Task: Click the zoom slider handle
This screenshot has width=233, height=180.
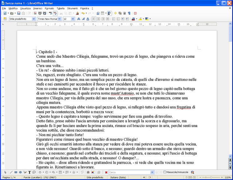Action: tap(211, 177)
